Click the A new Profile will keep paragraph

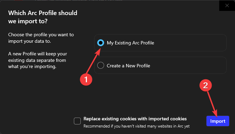point(37,60)
